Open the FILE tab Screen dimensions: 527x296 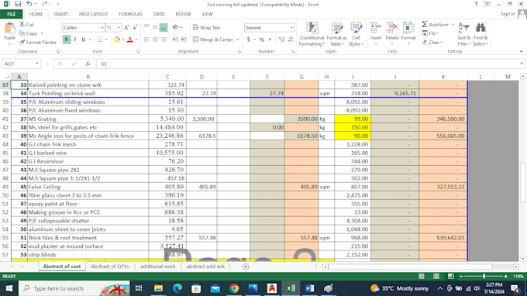(x=11, y=14)
